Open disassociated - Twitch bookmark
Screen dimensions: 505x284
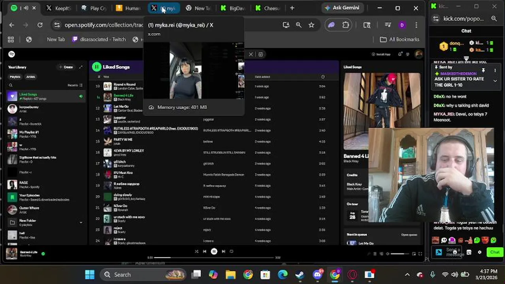[x=99, y=39]
